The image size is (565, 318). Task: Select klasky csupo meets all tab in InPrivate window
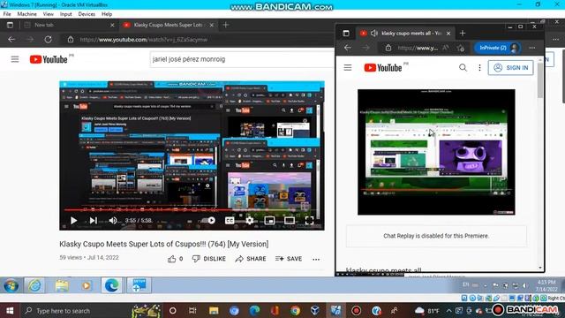point(407,34)
